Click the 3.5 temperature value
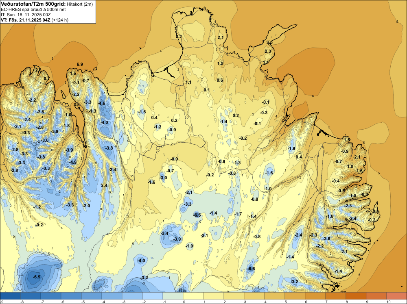This screenshot has width=407, height=304. pos(269,42)
